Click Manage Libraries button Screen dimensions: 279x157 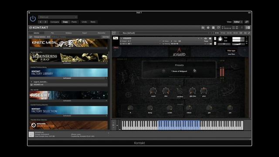(40, 37)
